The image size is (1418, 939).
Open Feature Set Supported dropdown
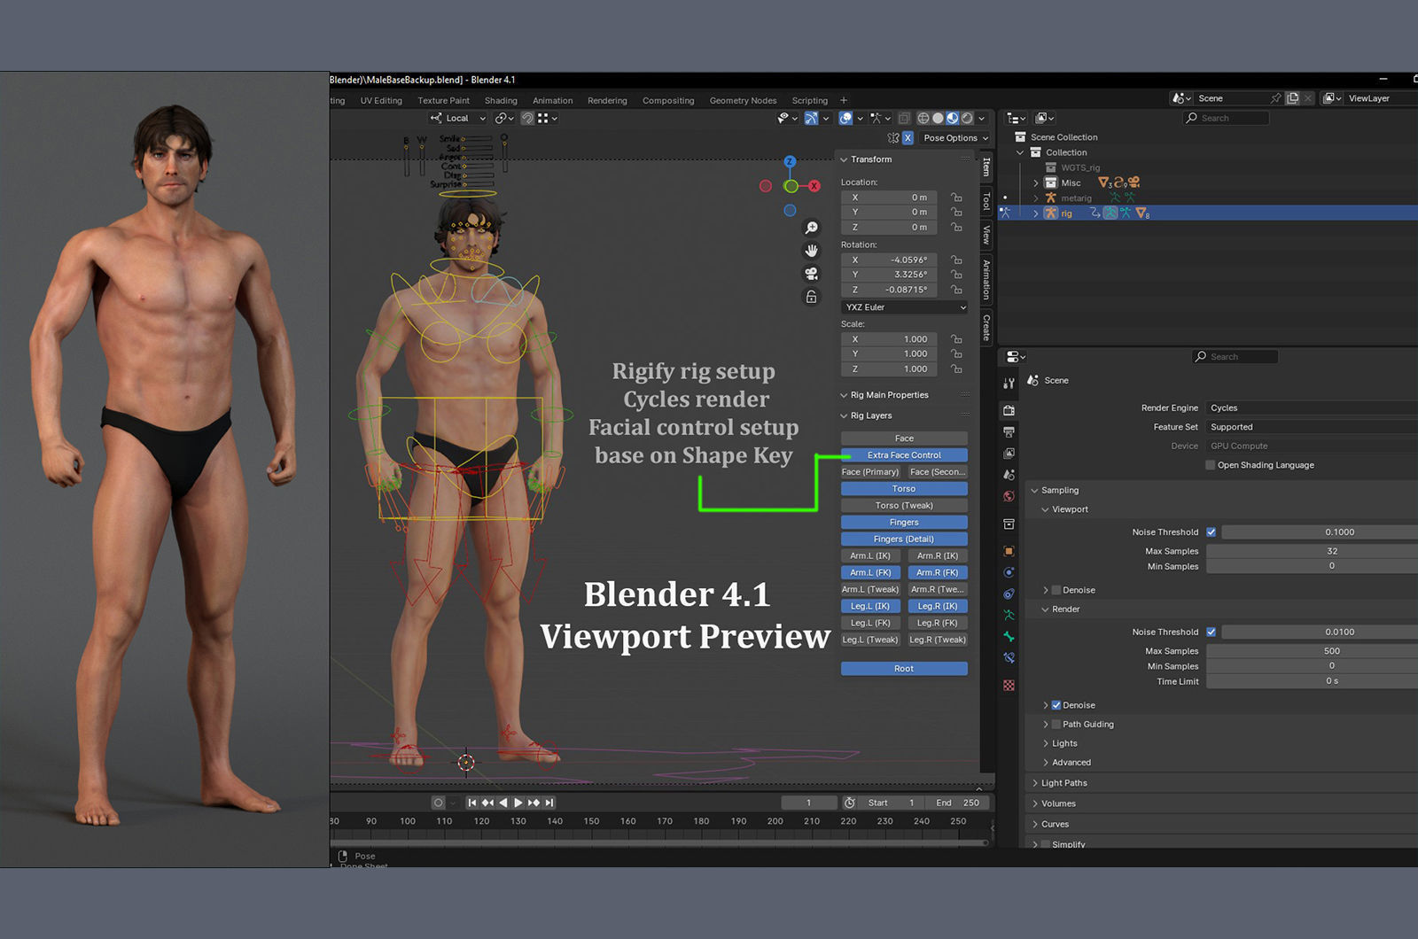pos(1311,427)
